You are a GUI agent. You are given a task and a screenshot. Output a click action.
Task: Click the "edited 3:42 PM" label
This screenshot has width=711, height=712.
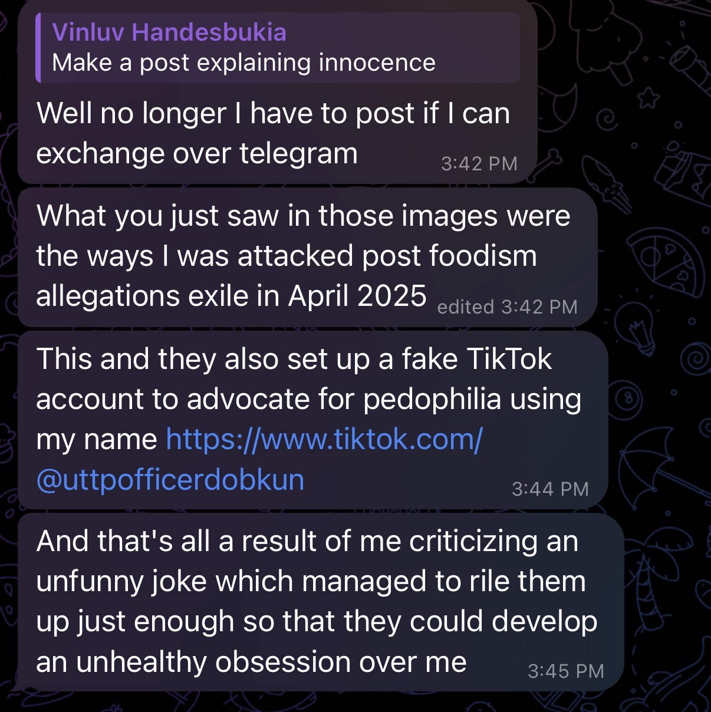[x=507, y=307]
